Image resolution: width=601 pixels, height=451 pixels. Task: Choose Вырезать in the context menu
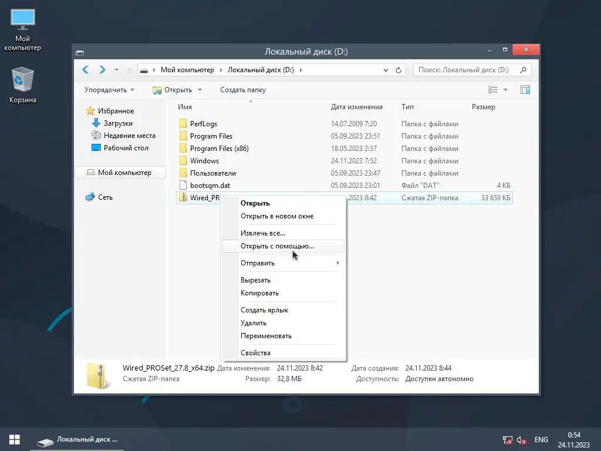click(x=283, y=280)
